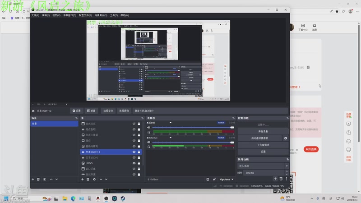Delete the selected scene with trash icon

38,179
